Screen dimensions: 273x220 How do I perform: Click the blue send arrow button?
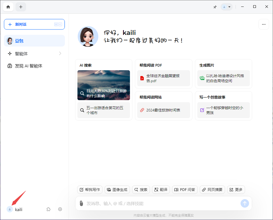point(245,203)
